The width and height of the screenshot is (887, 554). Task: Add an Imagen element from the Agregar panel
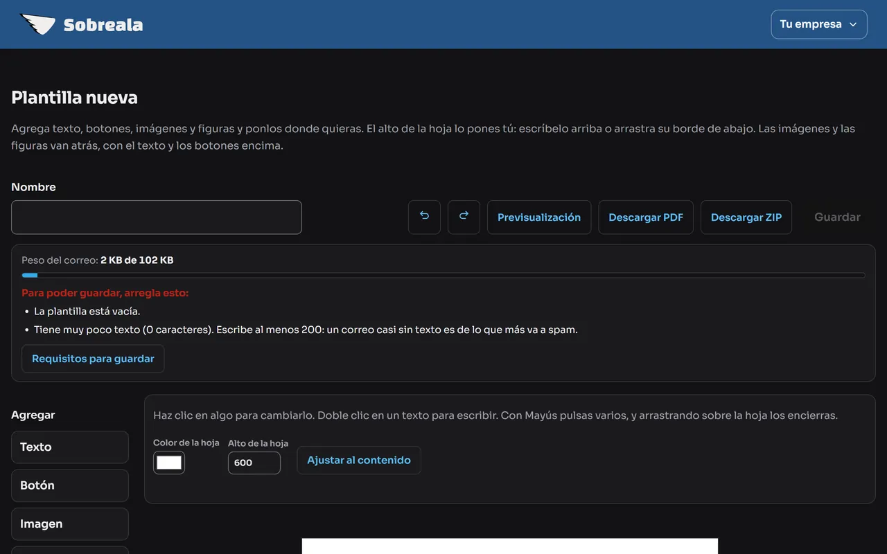point(70,524)
